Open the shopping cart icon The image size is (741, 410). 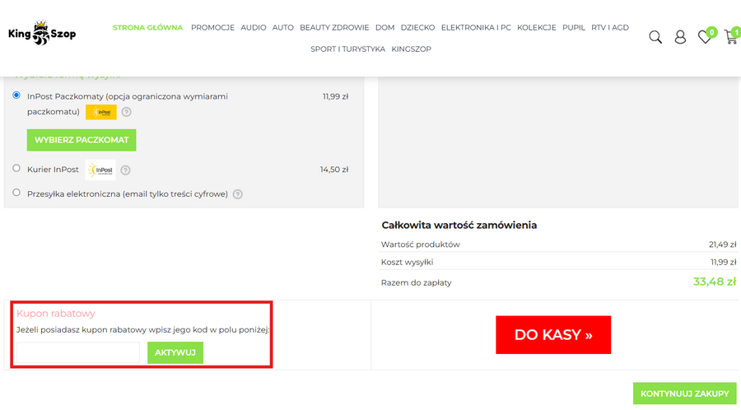pyautogui.click(x=730, y=37)
